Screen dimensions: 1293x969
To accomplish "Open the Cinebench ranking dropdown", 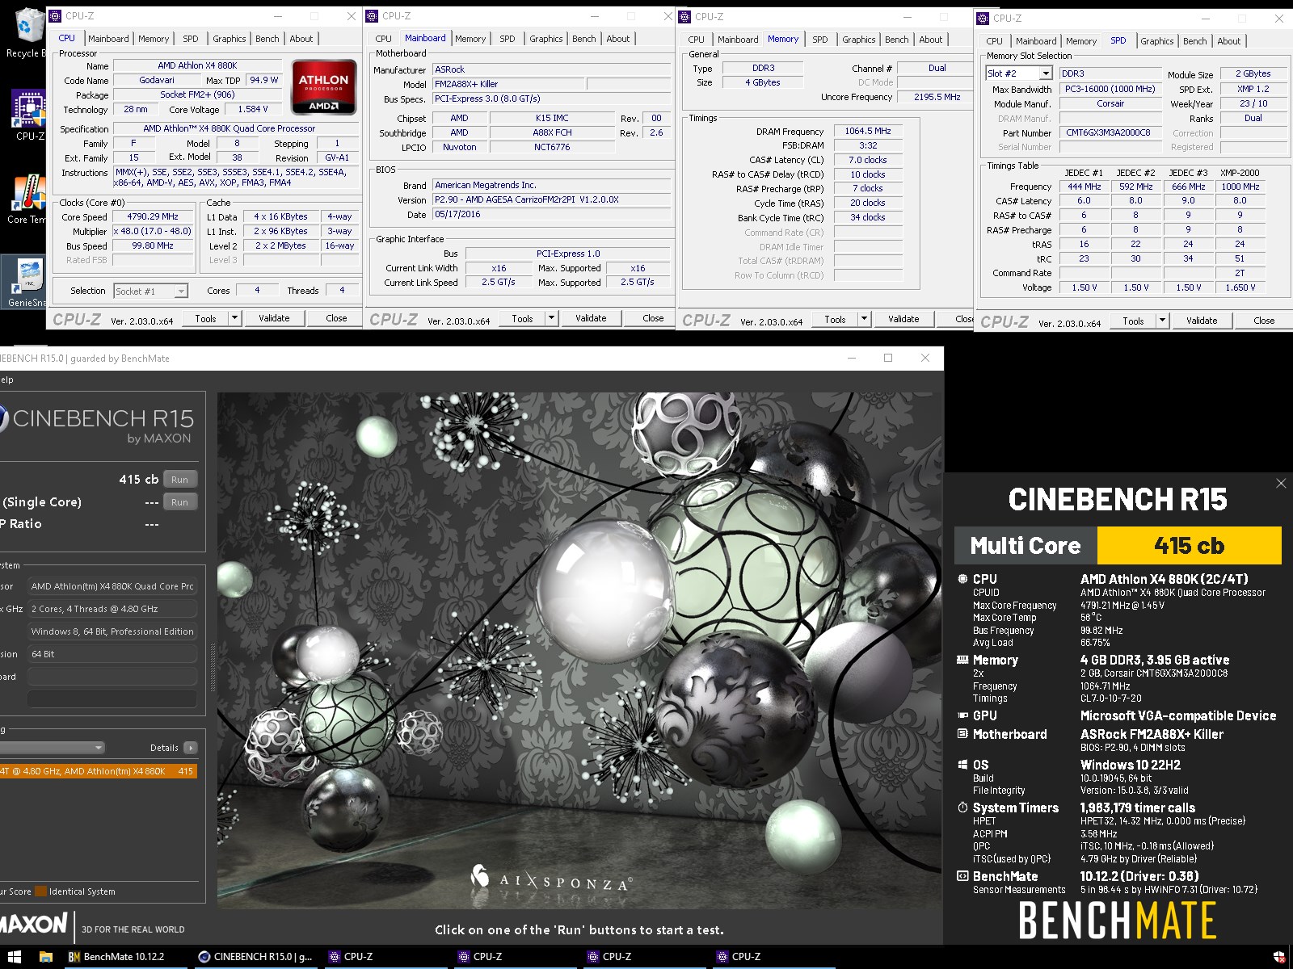I will click(x=53, y=748).
